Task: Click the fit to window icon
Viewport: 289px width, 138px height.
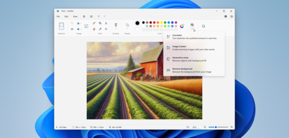Action: coord(188,127)
